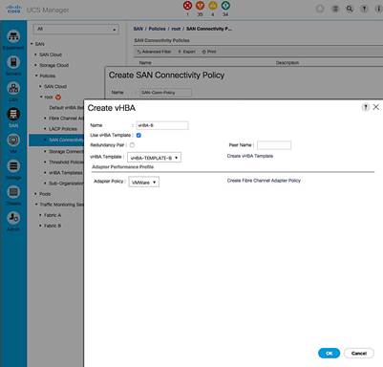Screen dimensions: 383x367
Task: Expand the Pools tree node
Action: [35, 194]
